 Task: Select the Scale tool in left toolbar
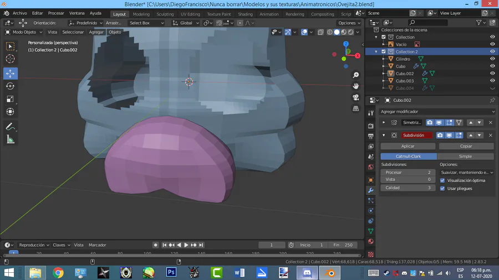coord(10,99)
